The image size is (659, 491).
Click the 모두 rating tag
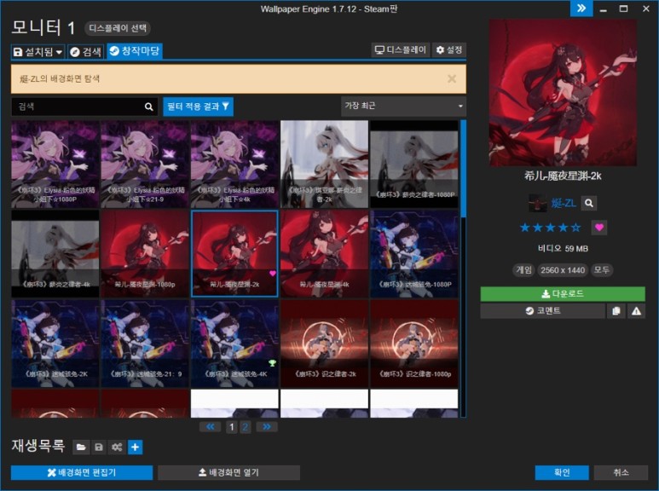[601, 270]
